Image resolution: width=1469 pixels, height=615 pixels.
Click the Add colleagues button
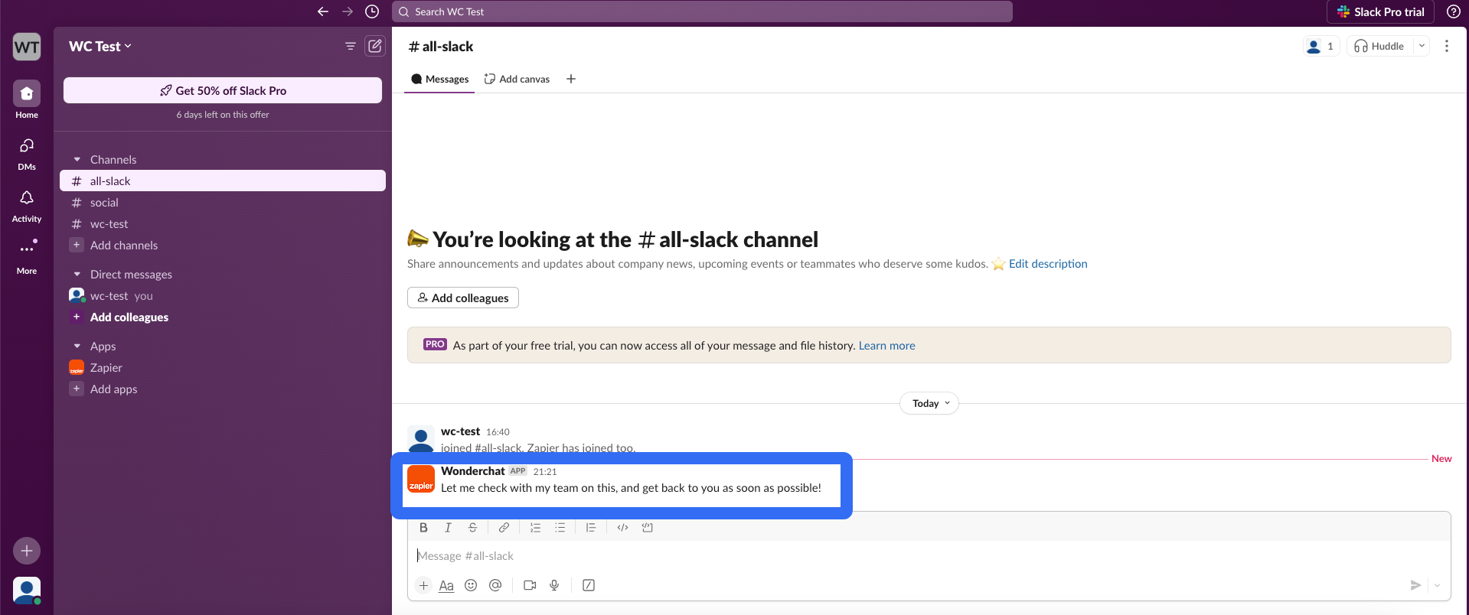pos(462,298)
